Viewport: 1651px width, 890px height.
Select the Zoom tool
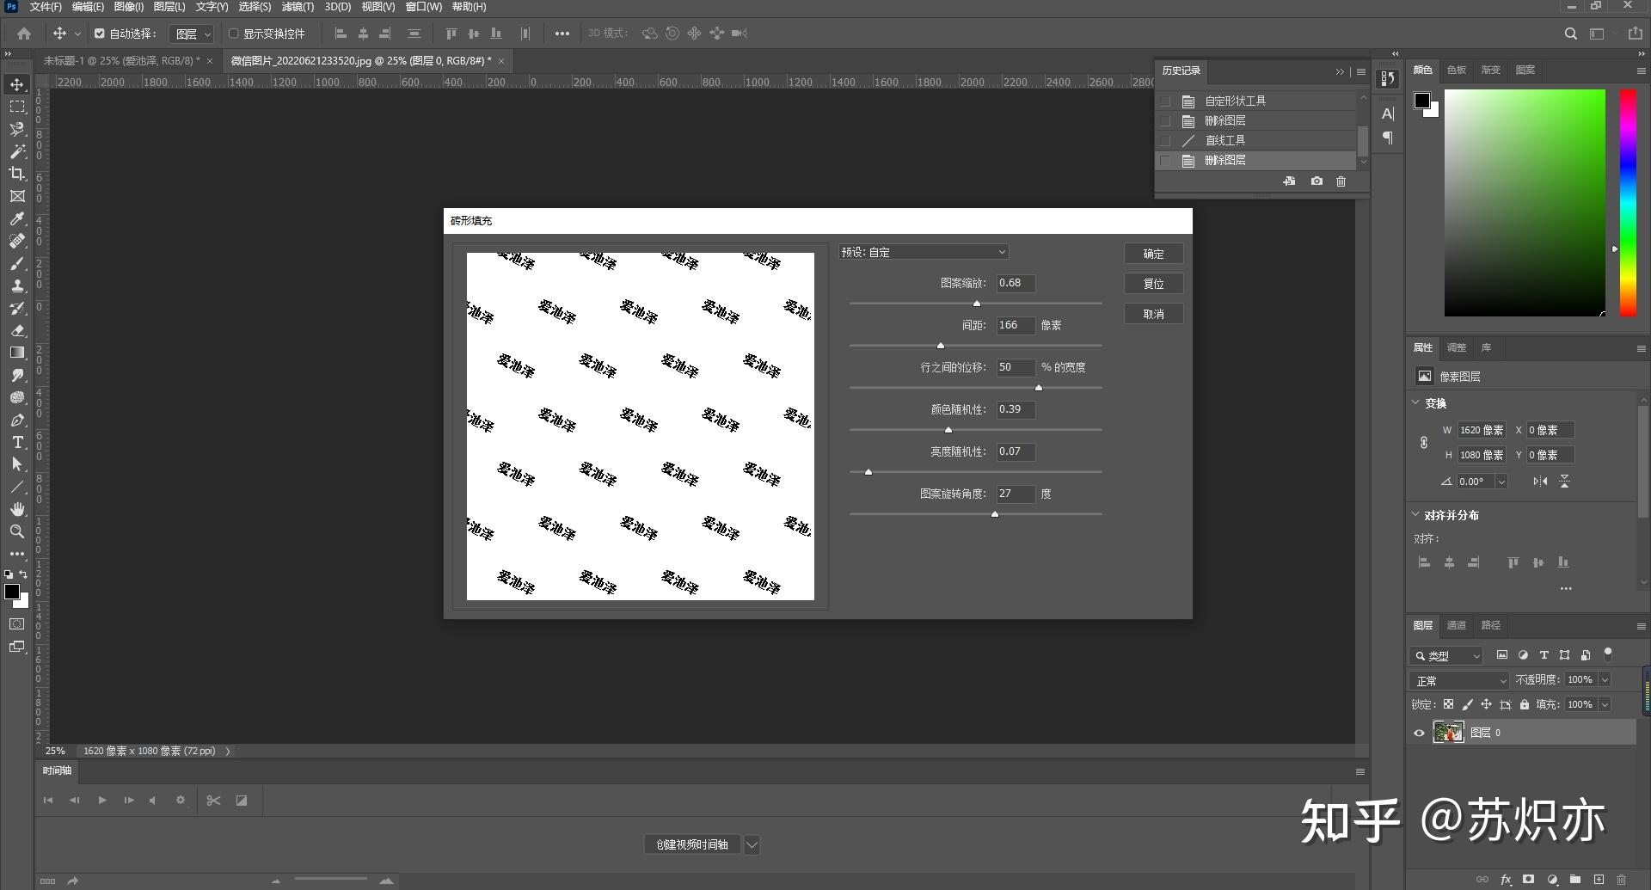(17, 531)
